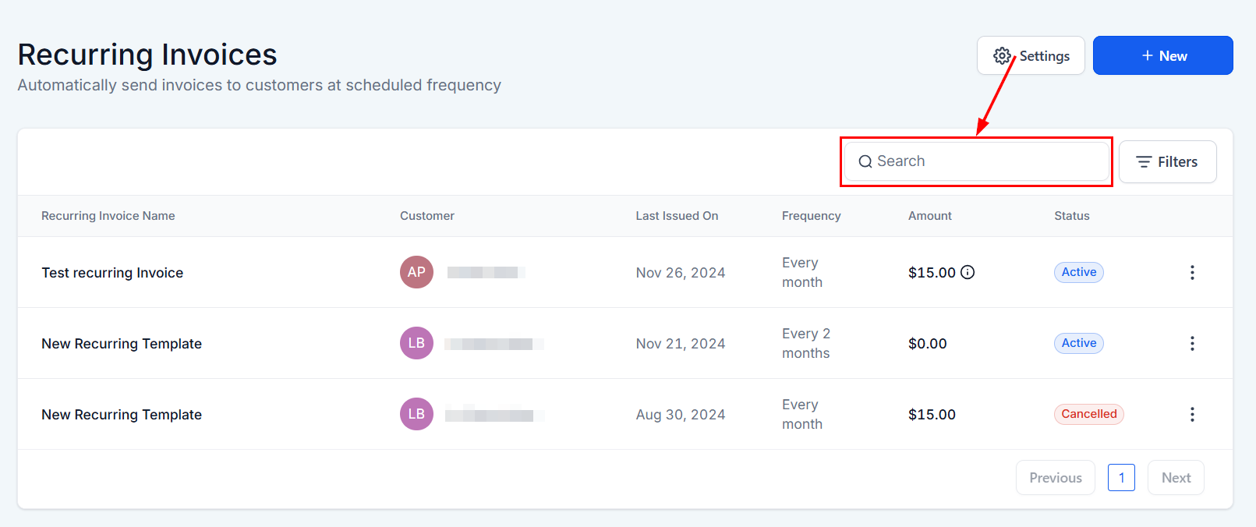
Task: Open three-dot menu for Nov 21 invoice
Action: click(x=1191, y=343)
